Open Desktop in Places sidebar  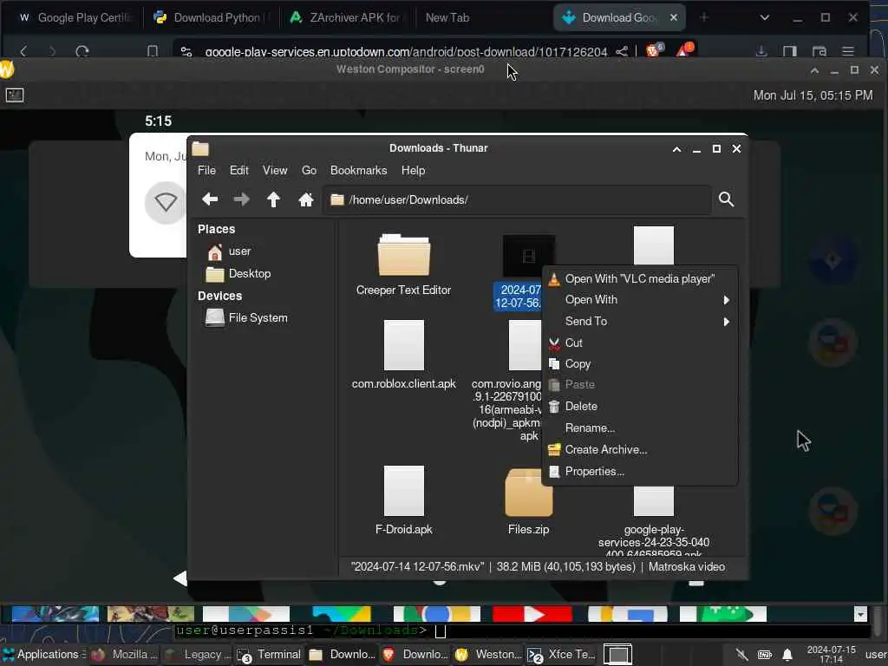[x=238, y=273]
